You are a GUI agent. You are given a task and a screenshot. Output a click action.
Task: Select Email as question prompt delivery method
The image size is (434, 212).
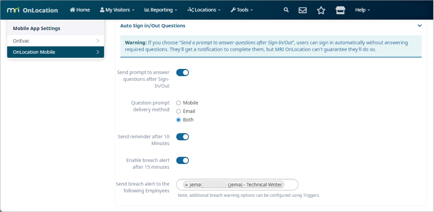point(179,111)
